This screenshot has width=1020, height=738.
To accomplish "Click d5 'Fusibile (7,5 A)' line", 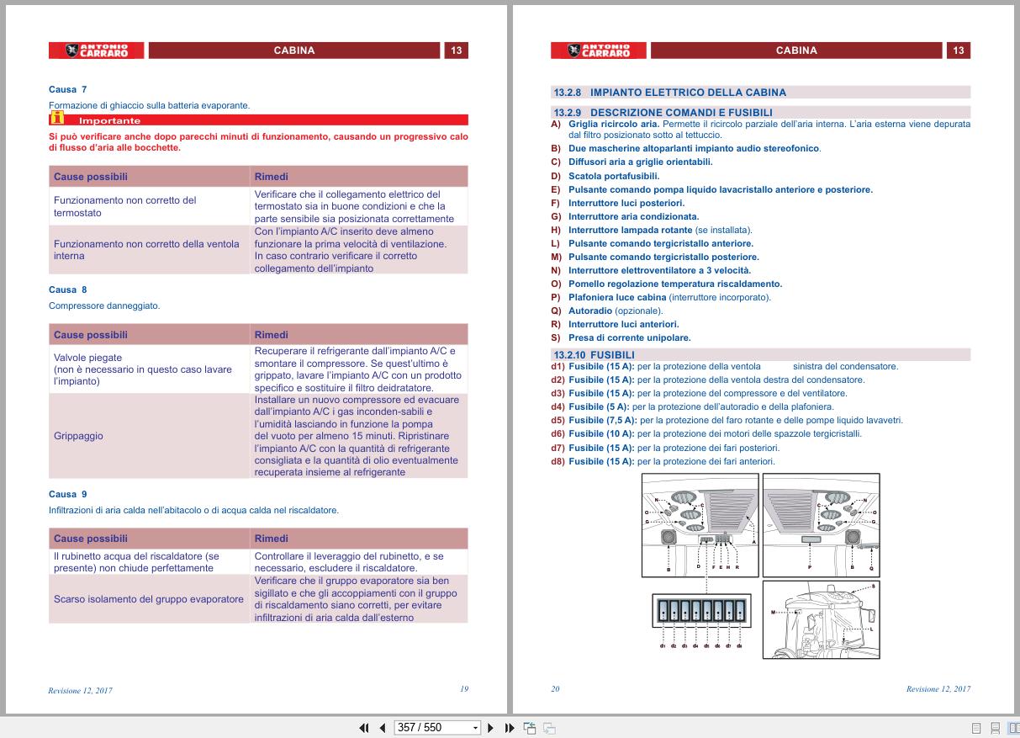I will 727,420.
